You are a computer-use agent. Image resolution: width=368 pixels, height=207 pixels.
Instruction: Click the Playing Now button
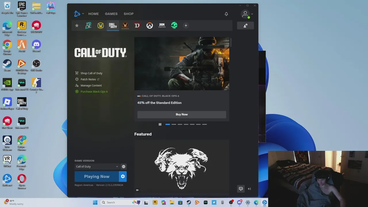click(97, 177)
